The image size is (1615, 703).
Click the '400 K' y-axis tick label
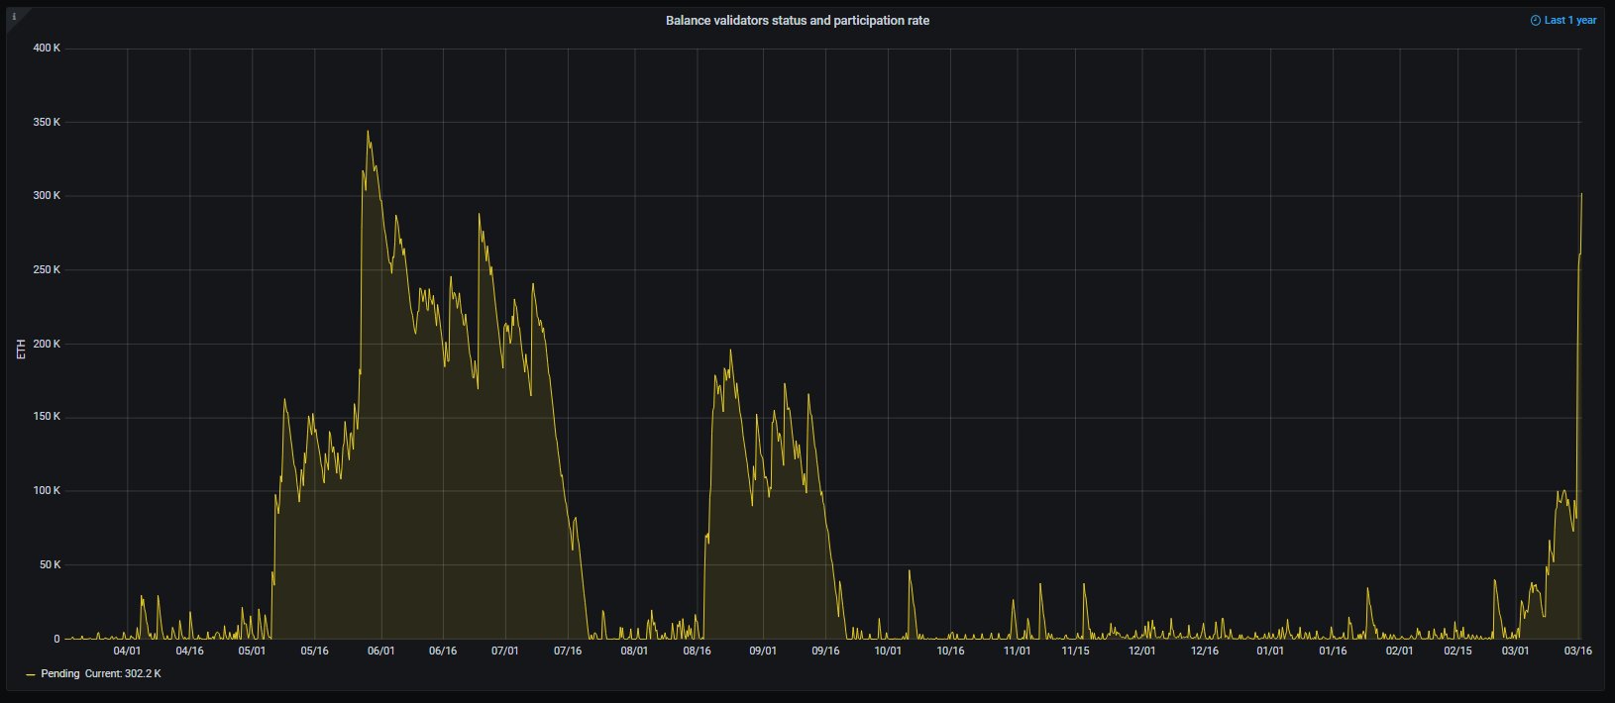tap(47, 49)
